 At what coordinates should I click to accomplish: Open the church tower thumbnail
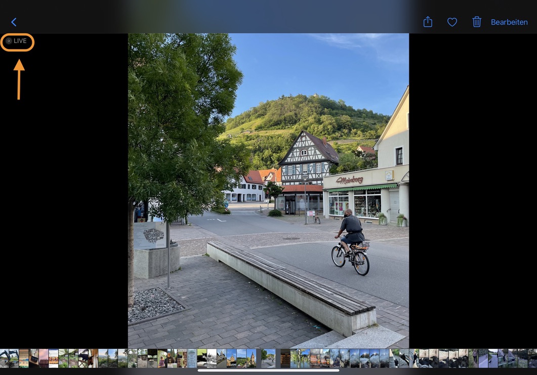click(251, 358)
